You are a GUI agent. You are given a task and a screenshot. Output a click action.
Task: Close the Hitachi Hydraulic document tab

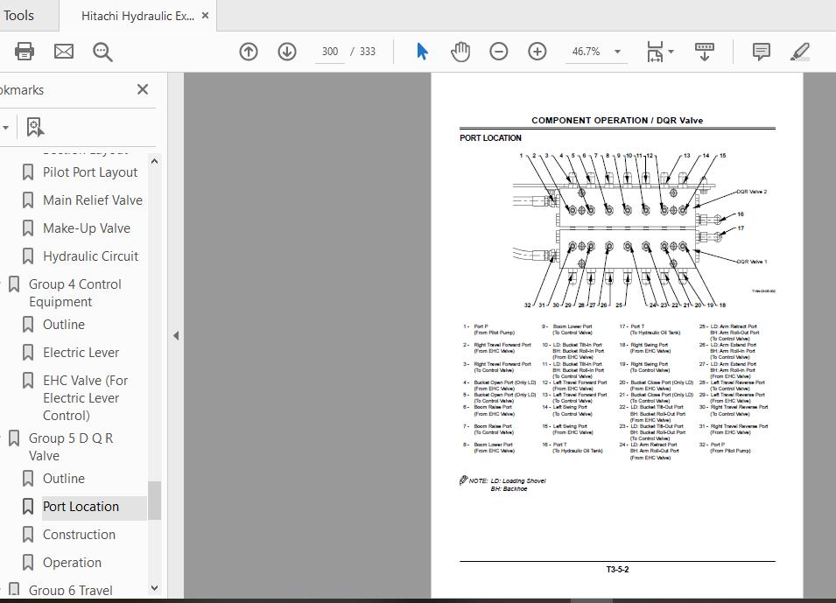point(205,16)
